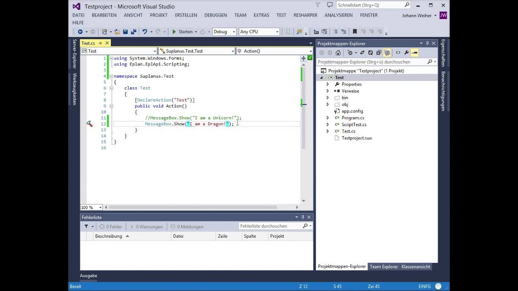Image resolution: width=518 pixels, height=291 pixels.
Task: Open Properties via the wrench icon
Action: 406,53
